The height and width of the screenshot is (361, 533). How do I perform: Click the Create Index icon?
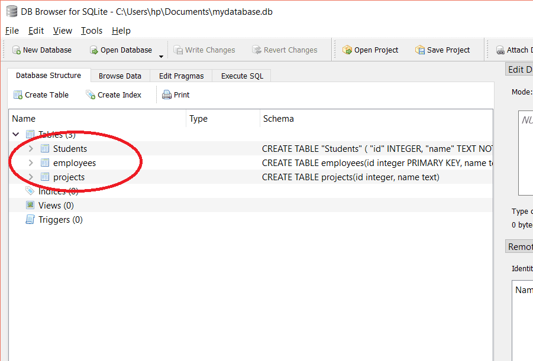click(x=91, y=95)
